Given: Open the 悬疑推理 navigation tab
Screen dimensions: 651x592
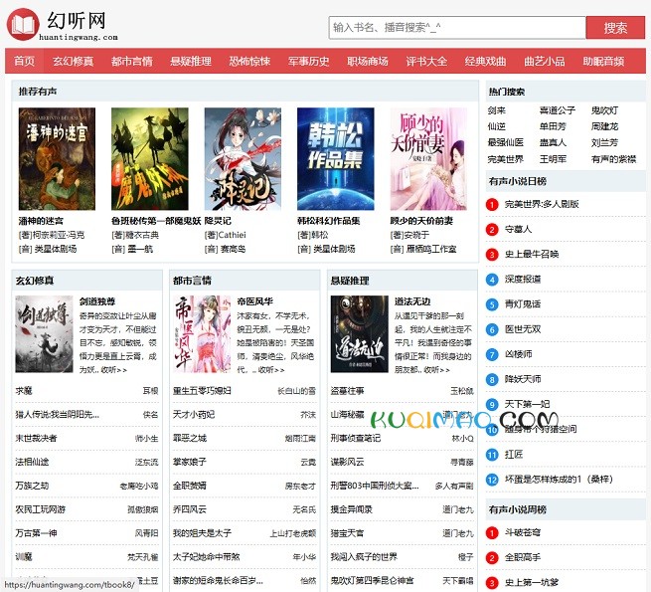Looking at the screenshot, I should click(190, 62).
